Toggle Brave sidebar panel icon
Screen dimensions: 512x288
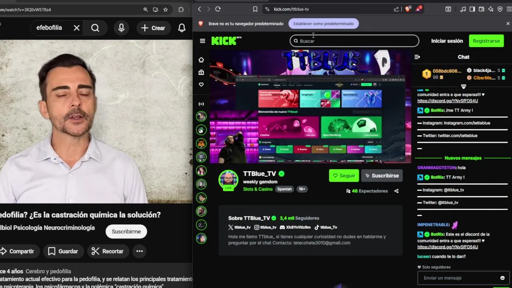pyautogui.click(x=472, y=9)
